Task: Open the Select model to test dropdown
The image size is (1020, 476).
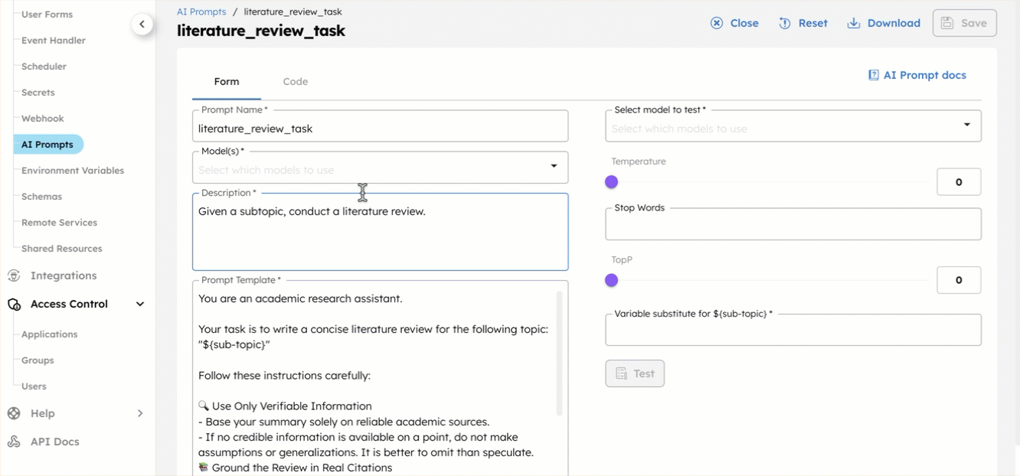Action: tap(793, 126)
